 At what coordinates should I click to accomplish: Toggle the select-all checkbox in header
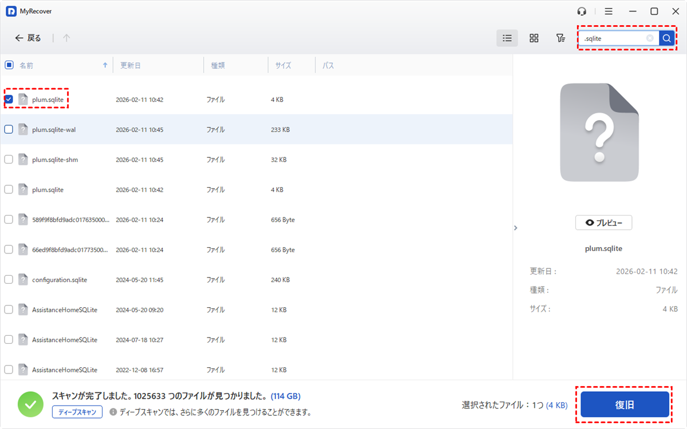coord(9,65)
